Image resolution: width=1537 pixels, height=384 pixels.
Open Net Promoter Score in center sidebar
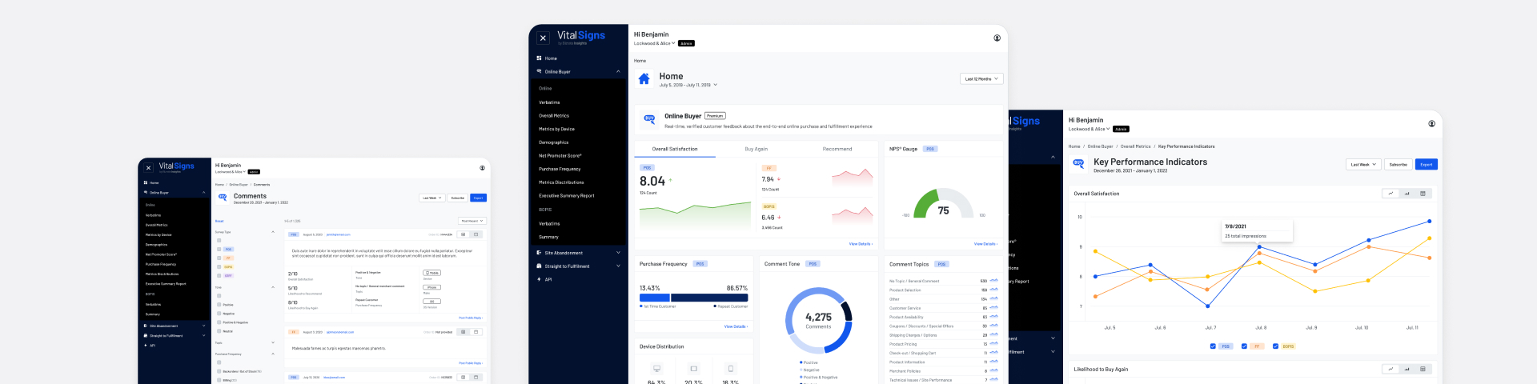(560, 156)
